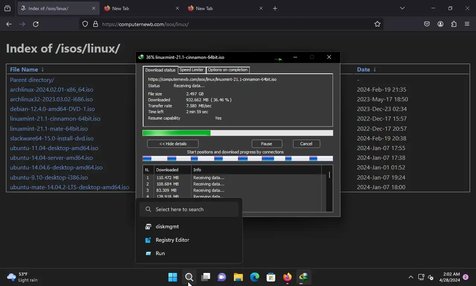Screen dimensions: 476x286
Task: Open Task View on the taskbar
Action: click(205, 277)
